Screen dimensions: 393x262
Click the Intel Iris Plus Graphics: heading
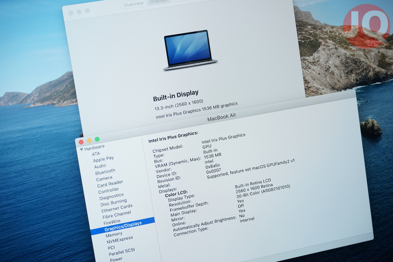(173, 137)
